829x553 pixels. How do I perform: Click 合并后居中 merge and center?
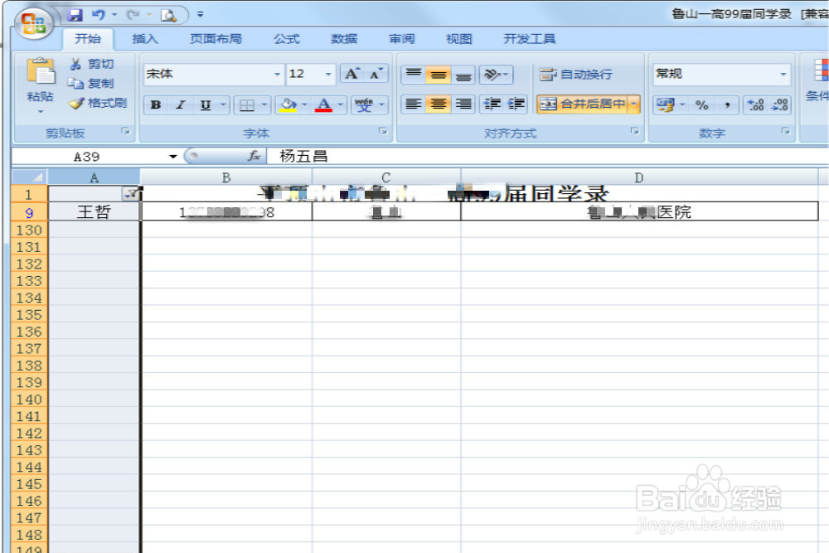click(x=582, y=104)
